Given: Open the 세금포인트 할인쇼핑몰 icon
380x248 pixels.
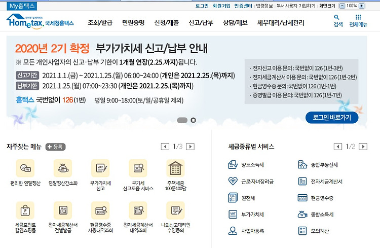Looking at the screenshot, I should (x=25, y=210).
